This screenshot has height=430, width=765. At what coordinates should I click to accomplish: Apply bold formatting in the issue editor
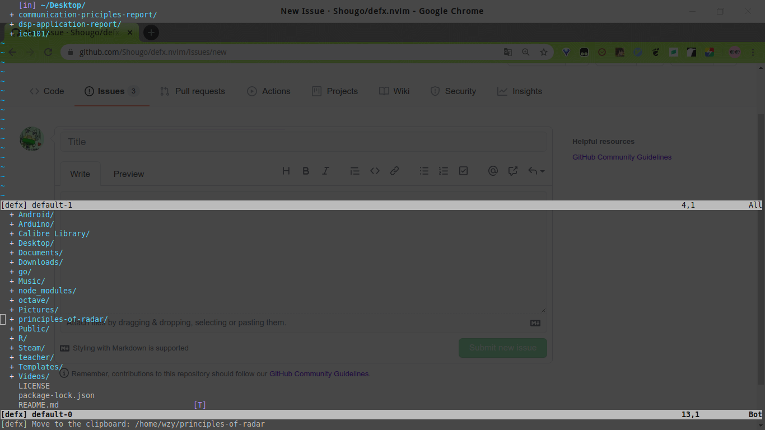pos(306,171)
